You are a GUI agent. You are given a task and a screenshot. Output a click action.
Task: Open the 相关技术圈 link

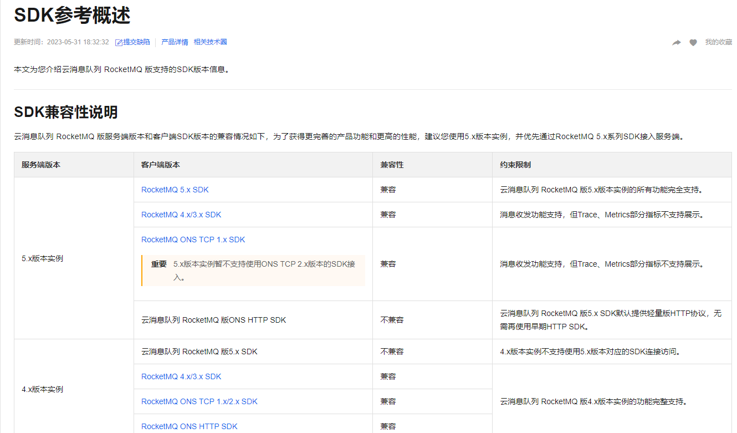tap(210, 42)
